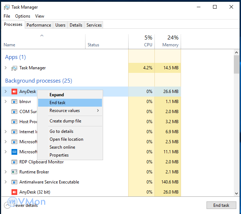Screen dimensions: 241x214
Task: Sort processes by Memory column header
Action: [x=170, y=45]
